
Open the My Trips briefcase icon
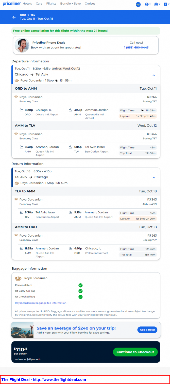point(156,4)
